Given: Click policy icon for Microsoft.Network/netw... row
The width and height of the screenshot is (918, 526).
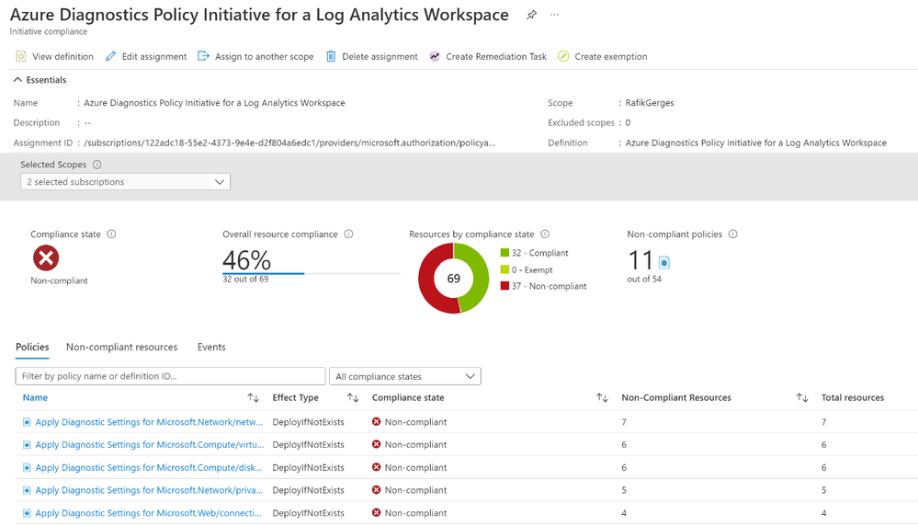Looking at the screenshot, I should 27,422.
